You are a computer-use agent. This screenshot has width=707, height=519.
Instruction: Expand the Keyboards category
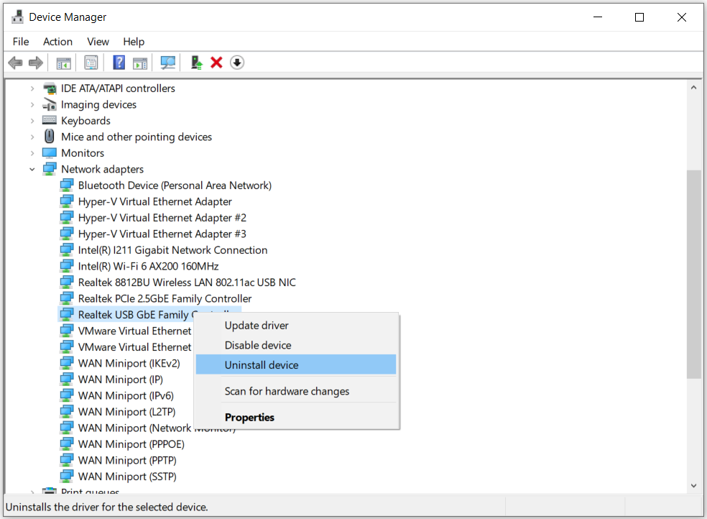pyautogui.click(x=32, y=121)
